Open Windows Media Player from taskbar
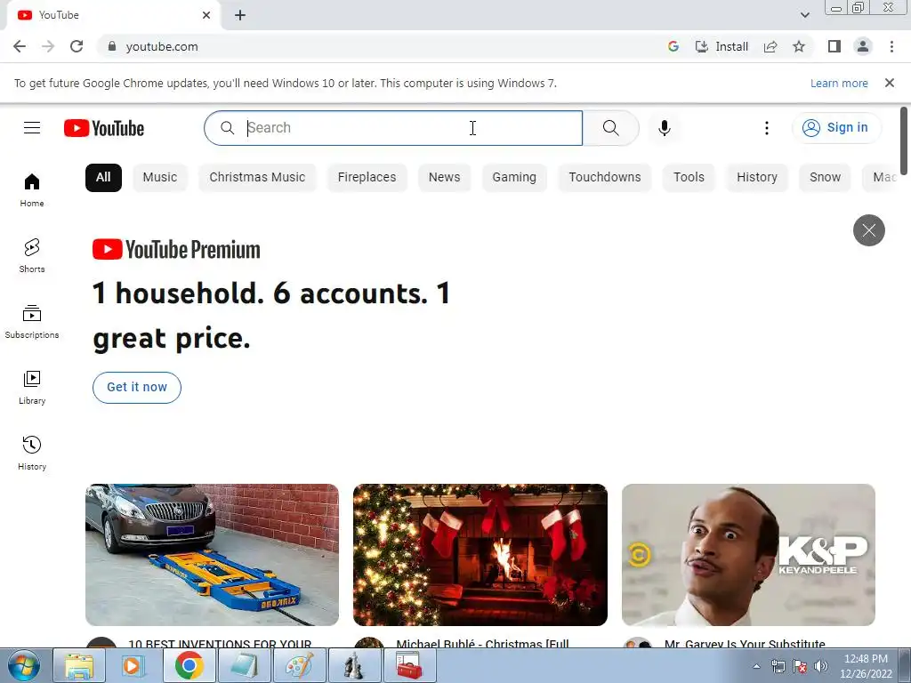The width and height of the screenshot is (911, 683). tap(133, 665)
